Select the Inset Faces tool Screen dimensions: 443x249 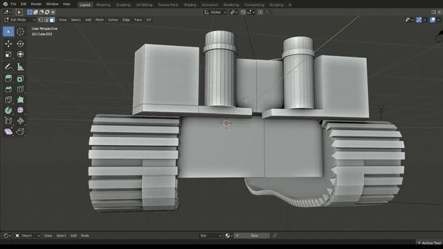pos(20,79)
